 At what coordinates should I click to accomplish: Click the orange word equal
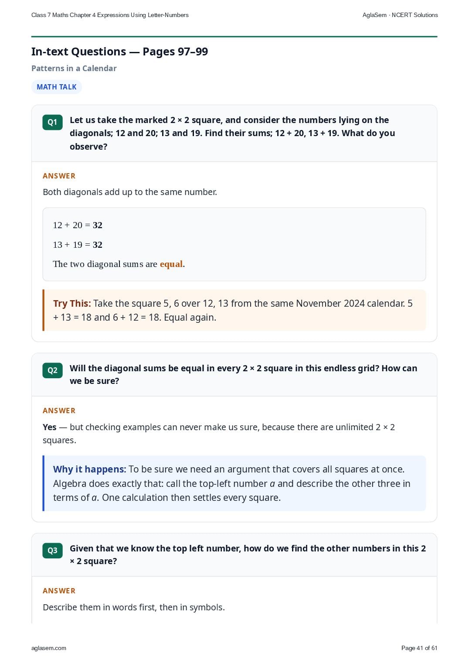171,264
